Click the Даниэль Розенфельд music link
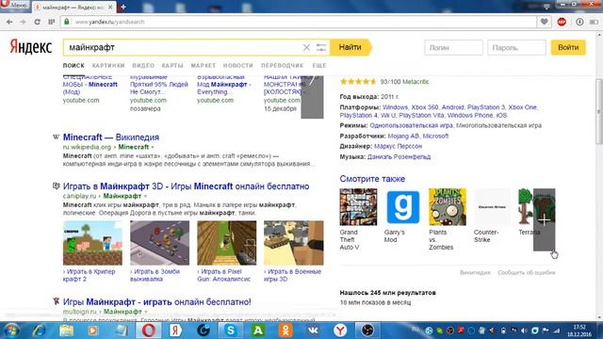The image size is (603, 339). pos(399,157)
